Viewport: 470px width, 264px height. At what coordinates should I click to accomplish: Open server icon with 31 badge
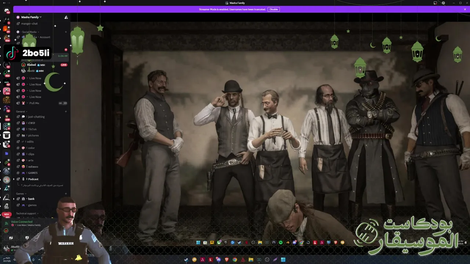6,29
